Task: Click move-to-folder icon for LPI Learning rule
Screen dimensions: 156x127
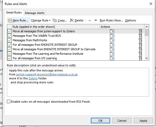Action: pos(112,58)
